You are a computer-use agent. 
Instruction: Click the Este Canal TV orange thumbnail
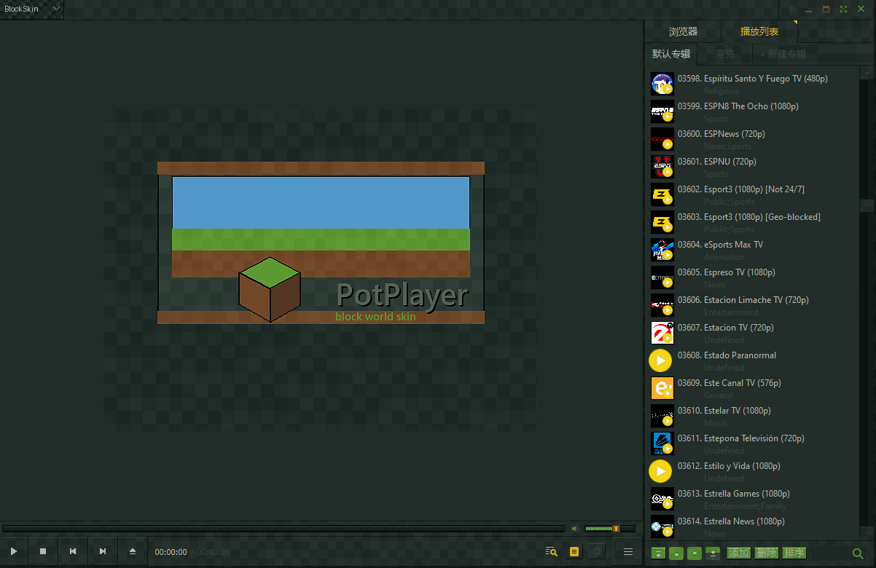[x=662, y=388]
